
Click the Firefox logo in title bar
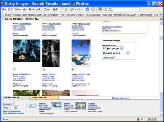(x=2, y=3)
